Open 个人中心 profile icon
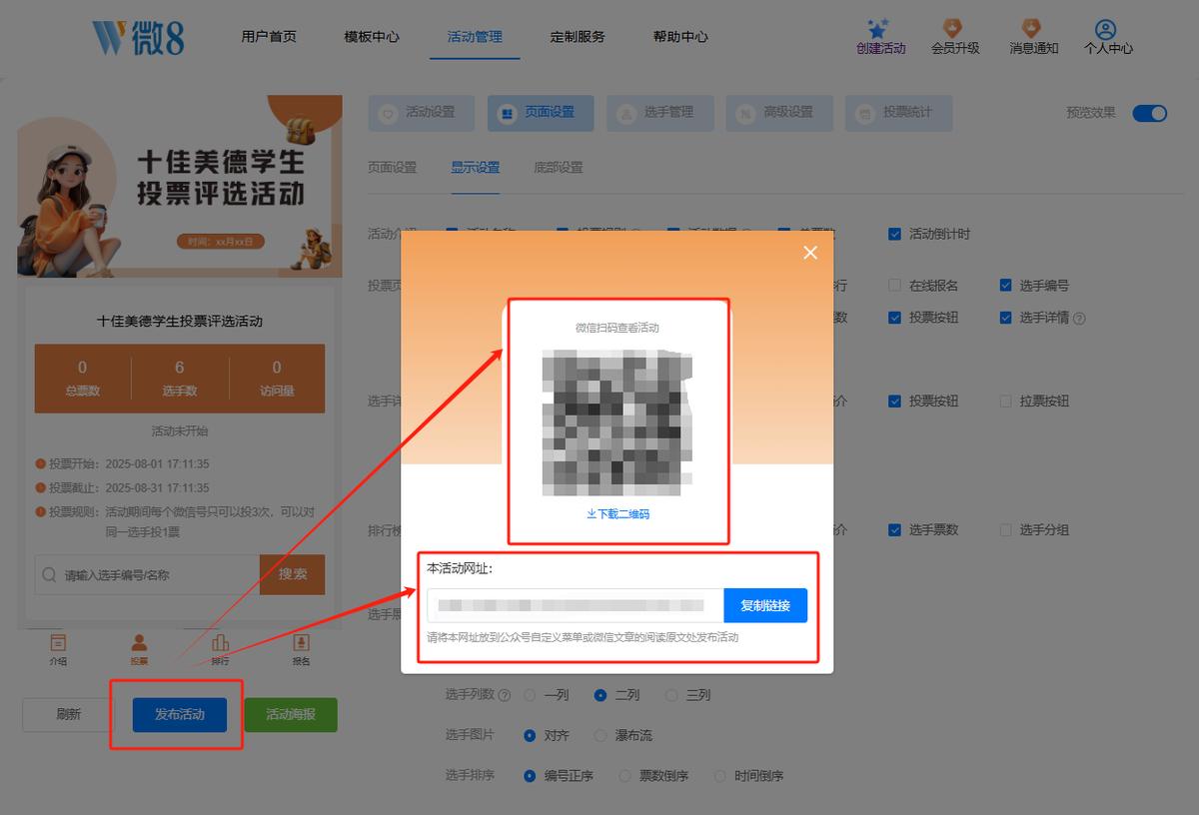The image size is (1199, 815). click(1105, 29)
